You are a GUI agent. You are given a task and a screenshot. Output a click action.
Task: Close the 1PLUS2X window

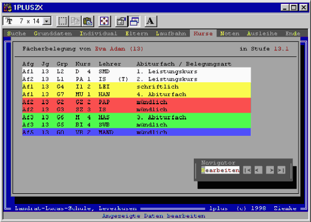(303, 7)
